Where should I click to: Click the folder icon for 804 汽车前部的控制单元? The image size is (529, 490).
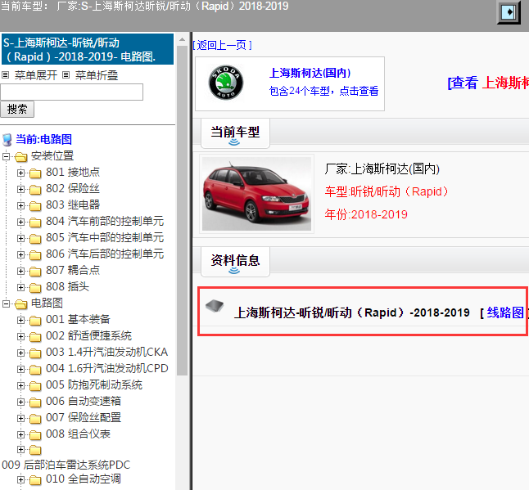(x=35, y=222)
